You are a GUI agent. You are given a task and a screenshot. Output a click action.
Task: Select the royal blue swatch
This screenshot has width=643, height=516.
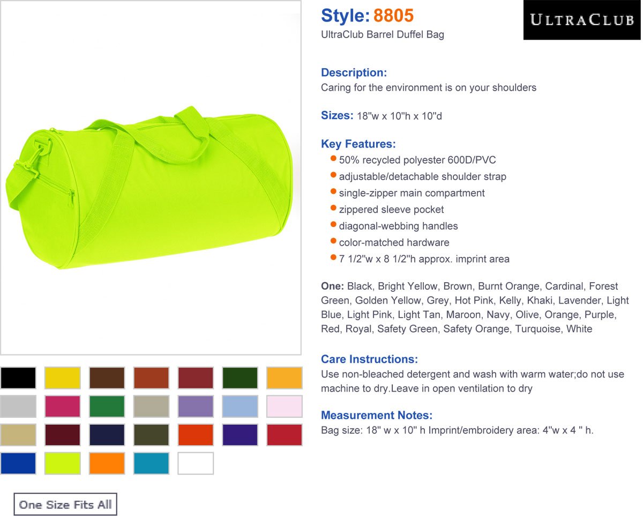click(18, 463)
